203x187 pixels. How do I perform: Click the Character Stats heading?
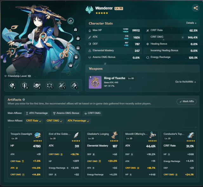[101, 23]
